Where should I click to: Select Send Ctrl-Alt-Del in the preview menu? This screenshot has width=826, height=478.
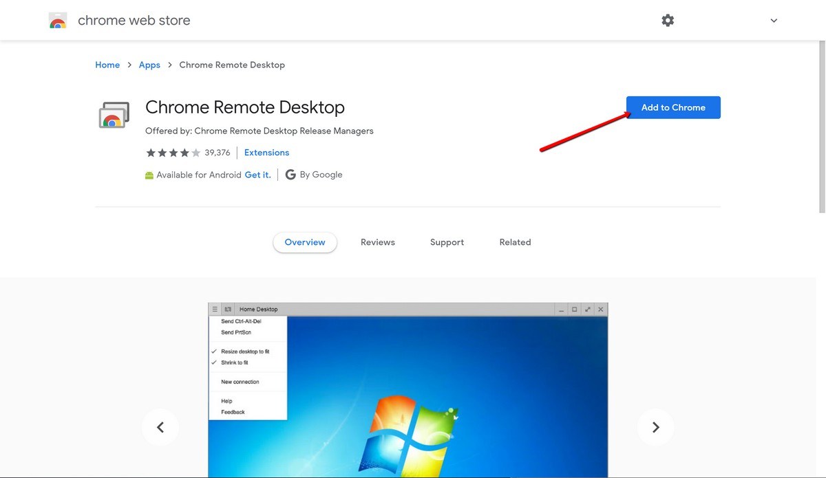pos(241,320)
